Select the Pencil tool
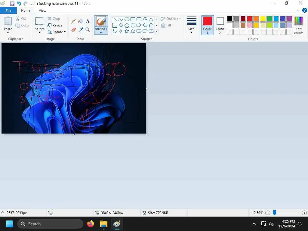Image resolution: width=308 pixels, height=231 pixels. tap(73, 21)
